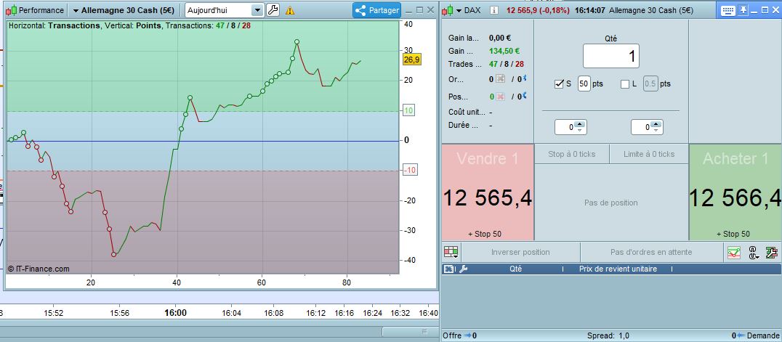Click the blue arrow next to Offre
This screenshot has height=342, width=782.
coord(467,336)
